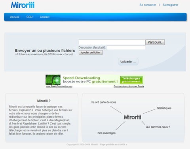Go to the Contact page
The image size is (190, 149).
point(45,17)
